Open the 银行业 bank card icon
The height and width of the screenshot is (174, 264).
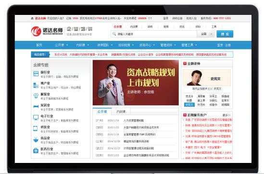[36, 74]
